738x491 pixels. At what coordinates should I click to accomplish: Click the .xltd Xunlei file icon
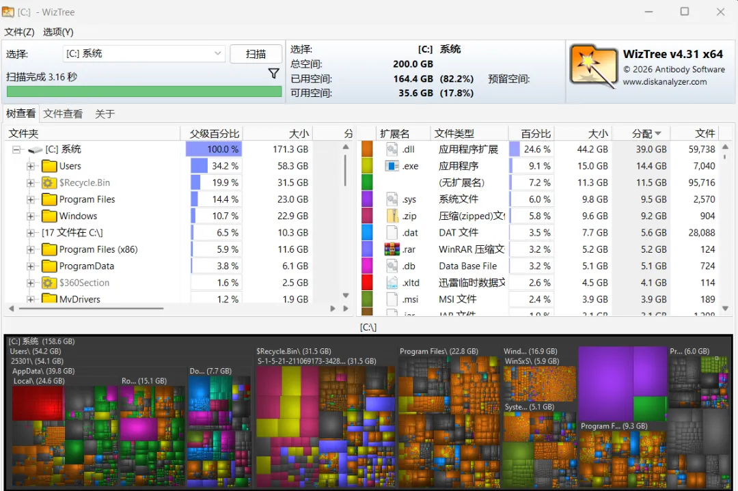(x=392, y=283)
